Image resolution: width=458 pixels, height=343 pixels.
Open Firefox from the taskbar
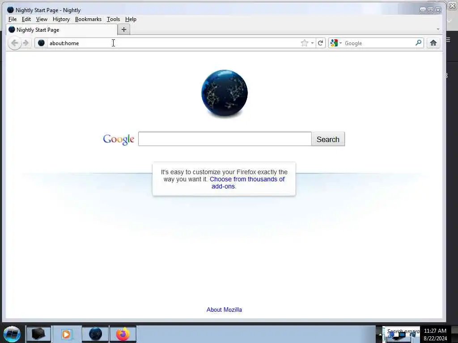point(123,334)
